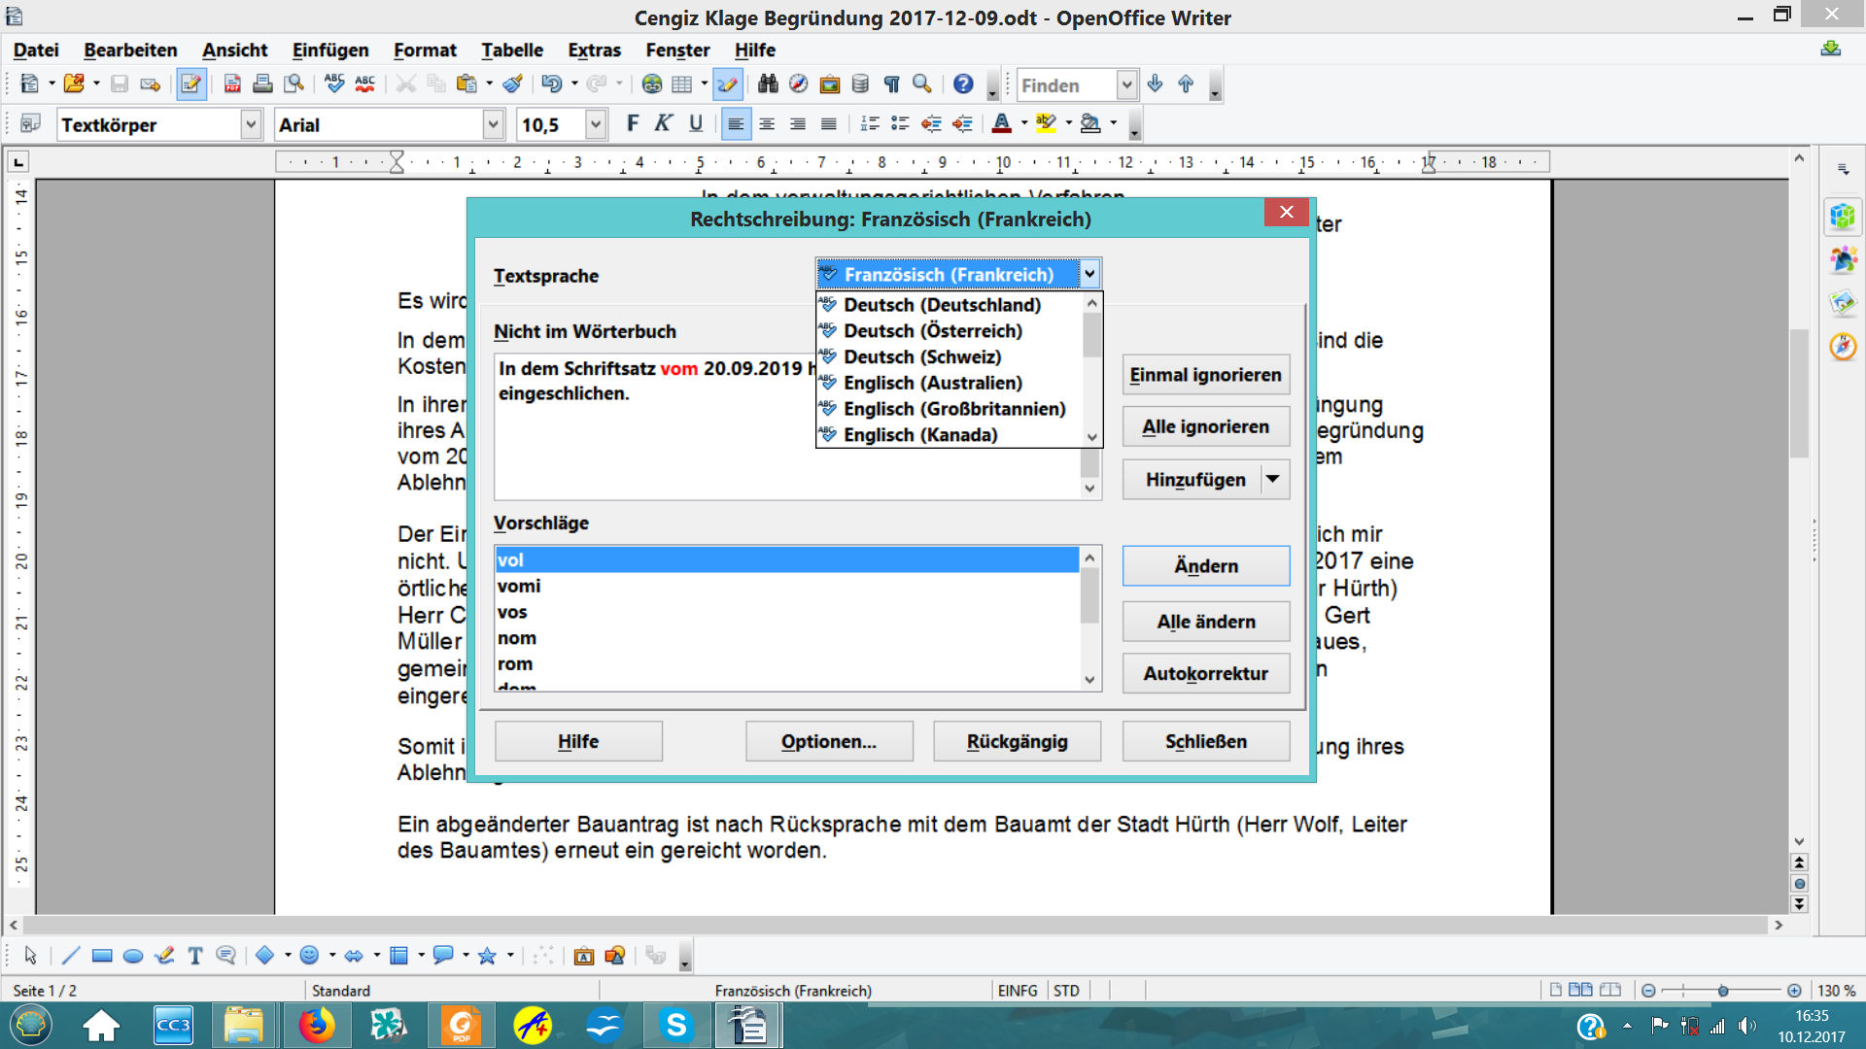Open the Tabelle menu

512,50
